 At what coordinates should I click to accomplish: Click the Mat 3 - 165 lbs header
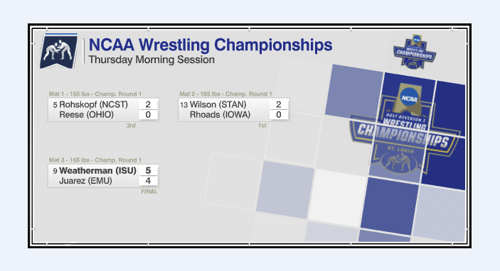coord(95,160)
